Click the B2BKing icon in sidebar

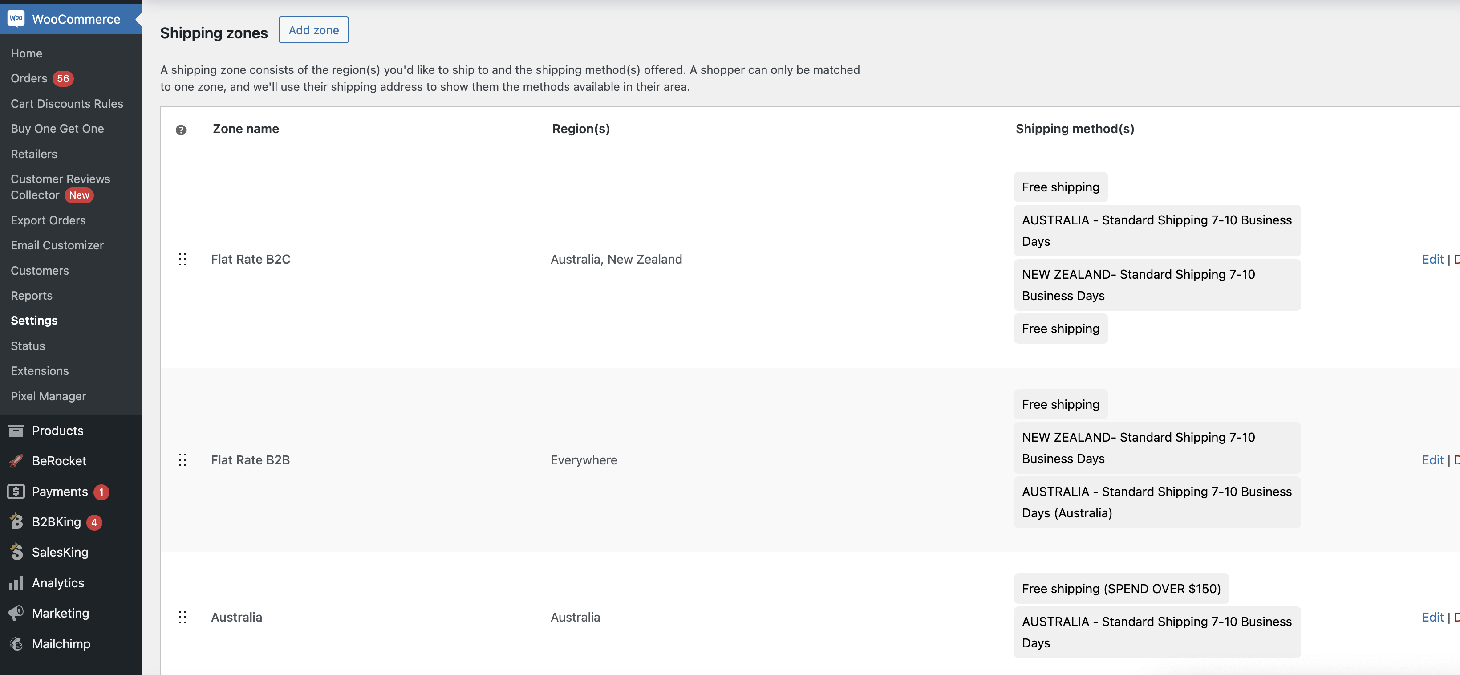[x=16, y=521]
